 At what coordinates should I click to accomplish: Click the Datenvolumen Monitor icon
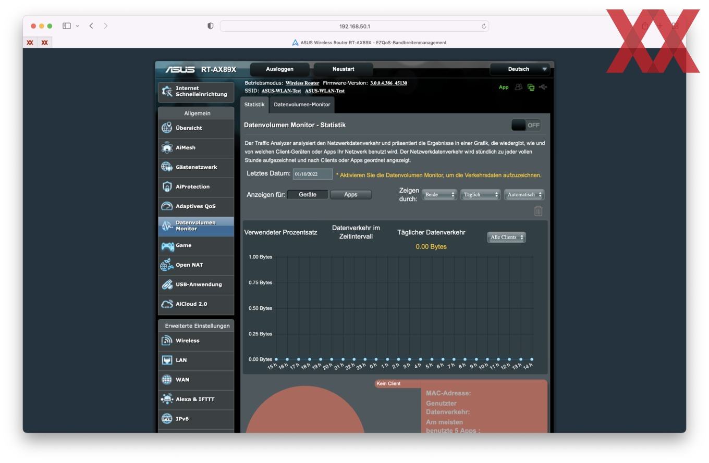[167, 226]
